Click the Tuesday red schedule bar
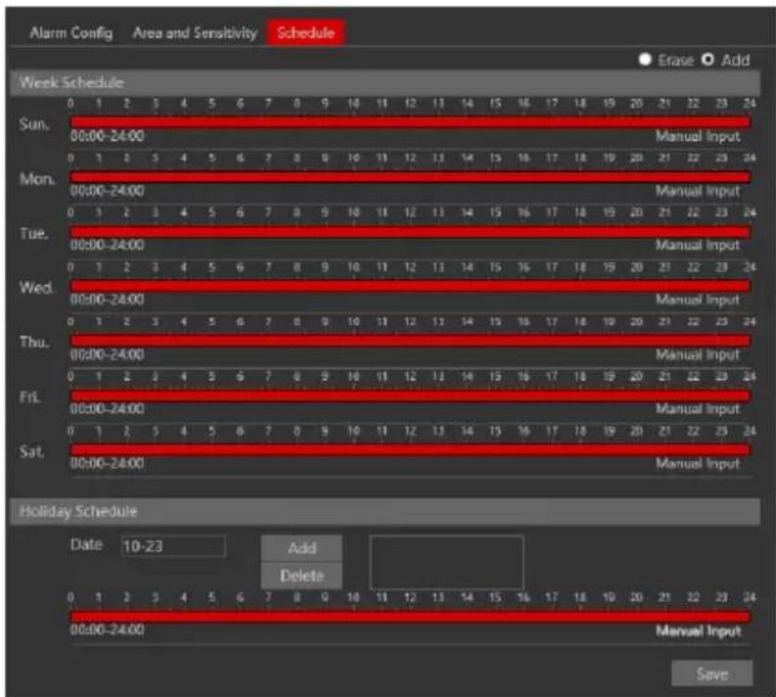The width and height of the screenshot is (776, 697). tap(411, 231)
